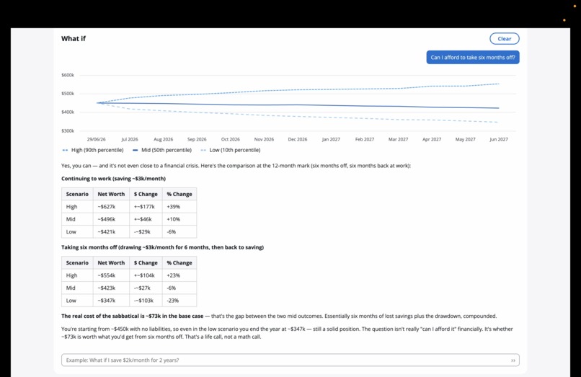Viewport: 581px width, 377px height.
Task: Click the Feb 2027 axis label
Action: point(365,139)
